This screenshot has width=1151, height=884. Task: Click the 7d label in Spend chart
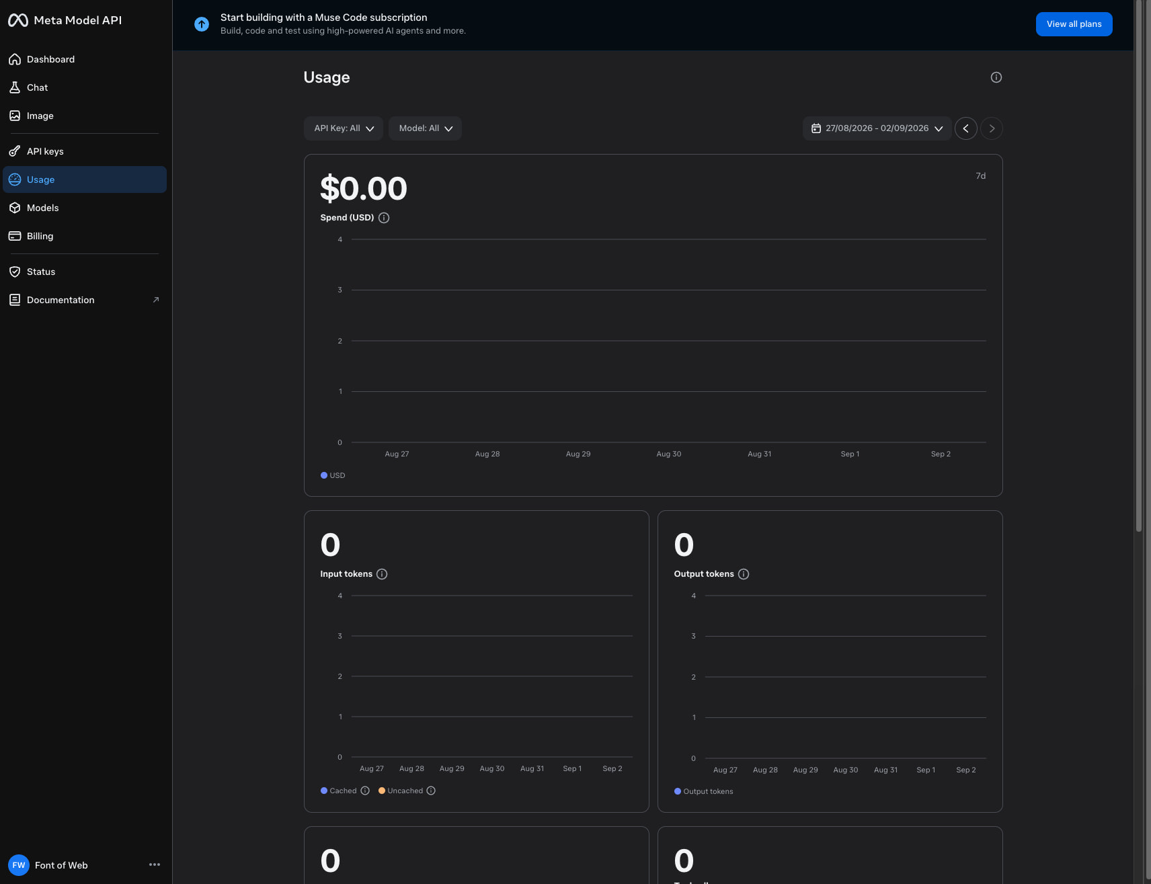pyautogui.click(x=981, y=176)
